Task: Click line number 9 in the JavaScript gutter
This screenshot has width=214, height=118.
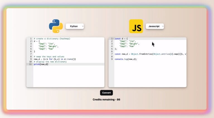Action: [x=112, y=59]
